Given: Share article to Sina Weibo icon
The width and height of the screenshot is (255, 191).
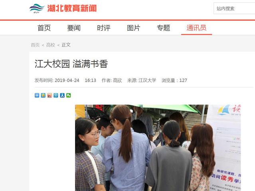Looking at the screenshot, I should [x=49, y=95].
